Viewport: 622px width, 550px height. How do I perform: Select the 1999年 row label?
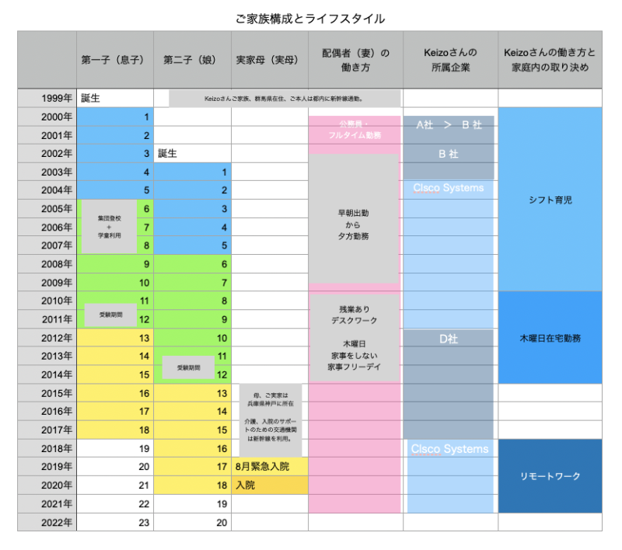[x=47, y=99]
